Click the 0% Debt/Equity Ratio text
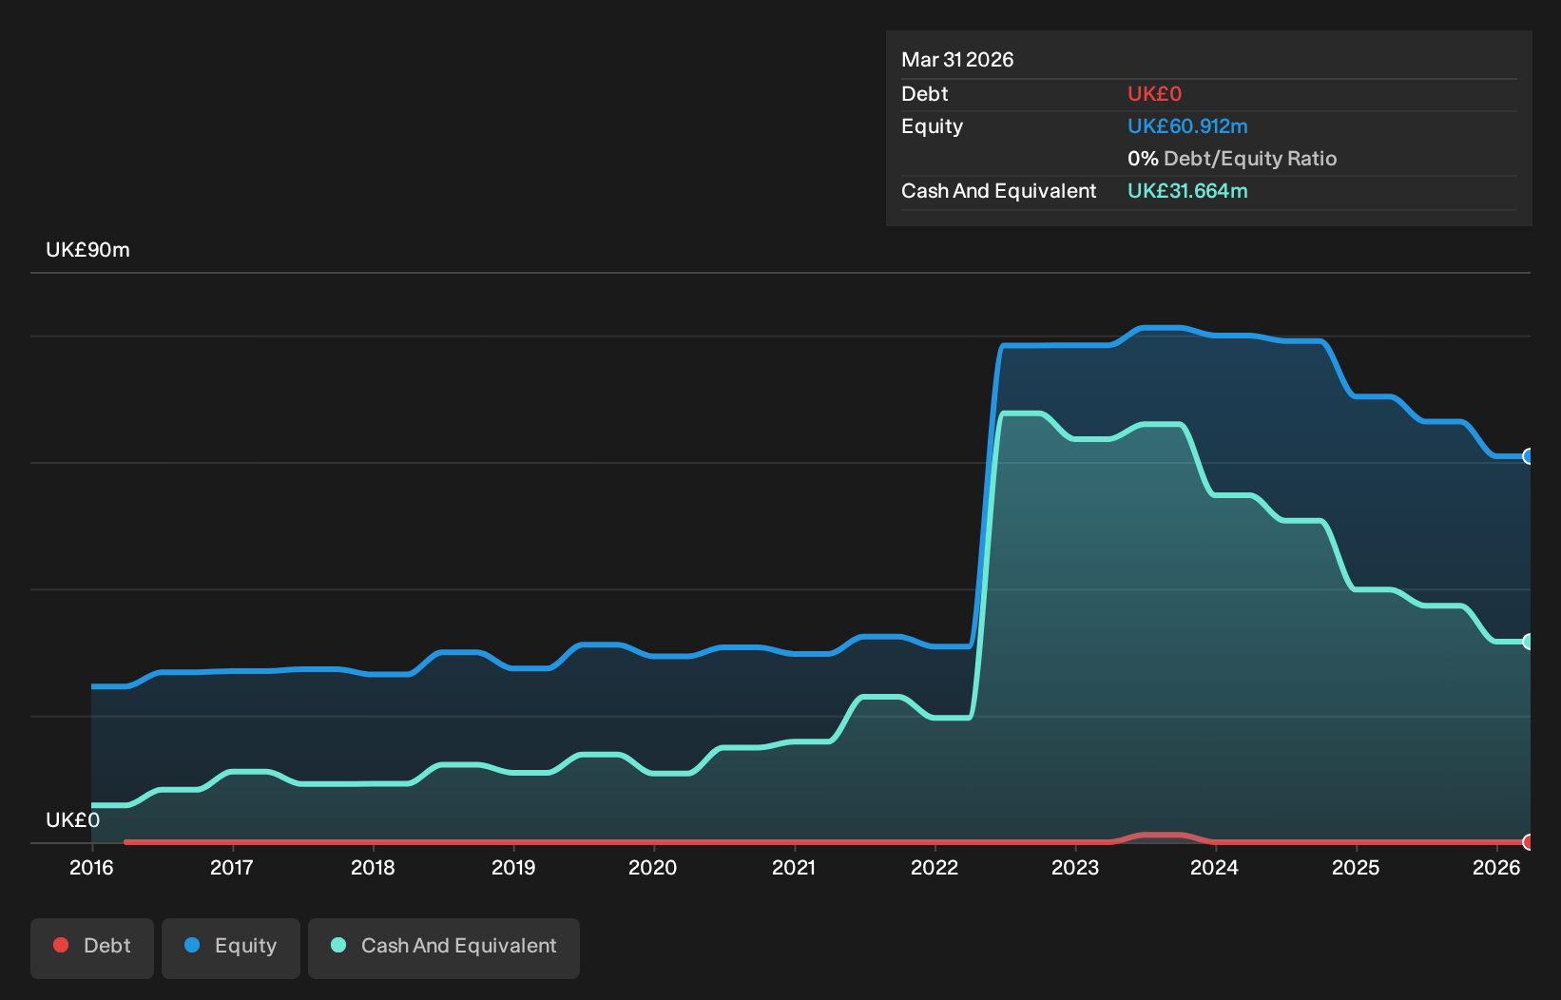1561x1000 pixels. click(1232, 159)
